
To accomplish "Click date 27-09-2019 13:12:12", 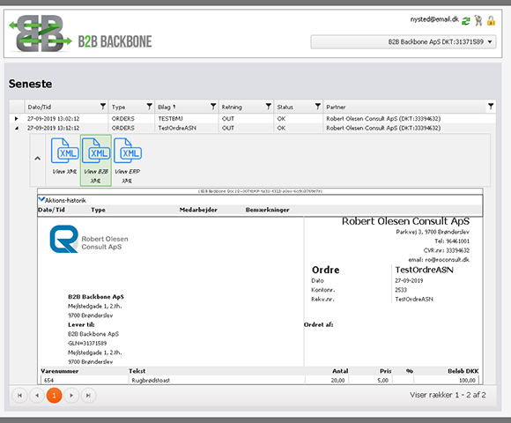I will (x=53, y=128).
